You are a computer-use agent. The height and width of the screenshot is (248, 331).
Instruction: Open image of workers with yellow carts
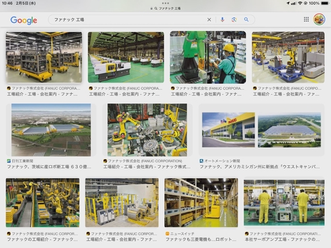click(x=44, y=57)
